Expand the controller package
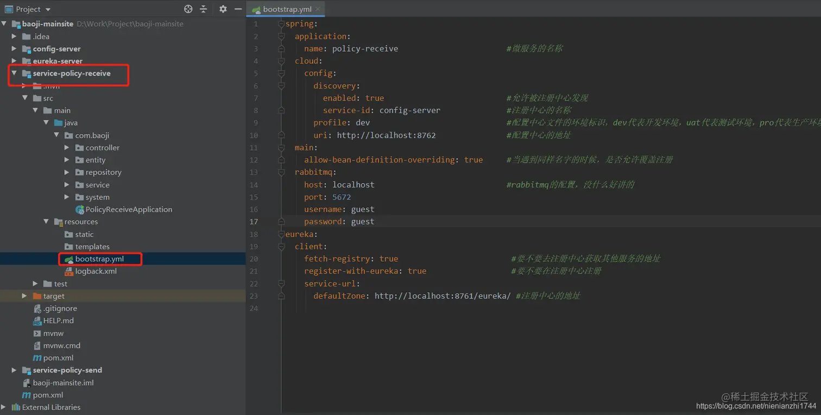 [67, 148]
